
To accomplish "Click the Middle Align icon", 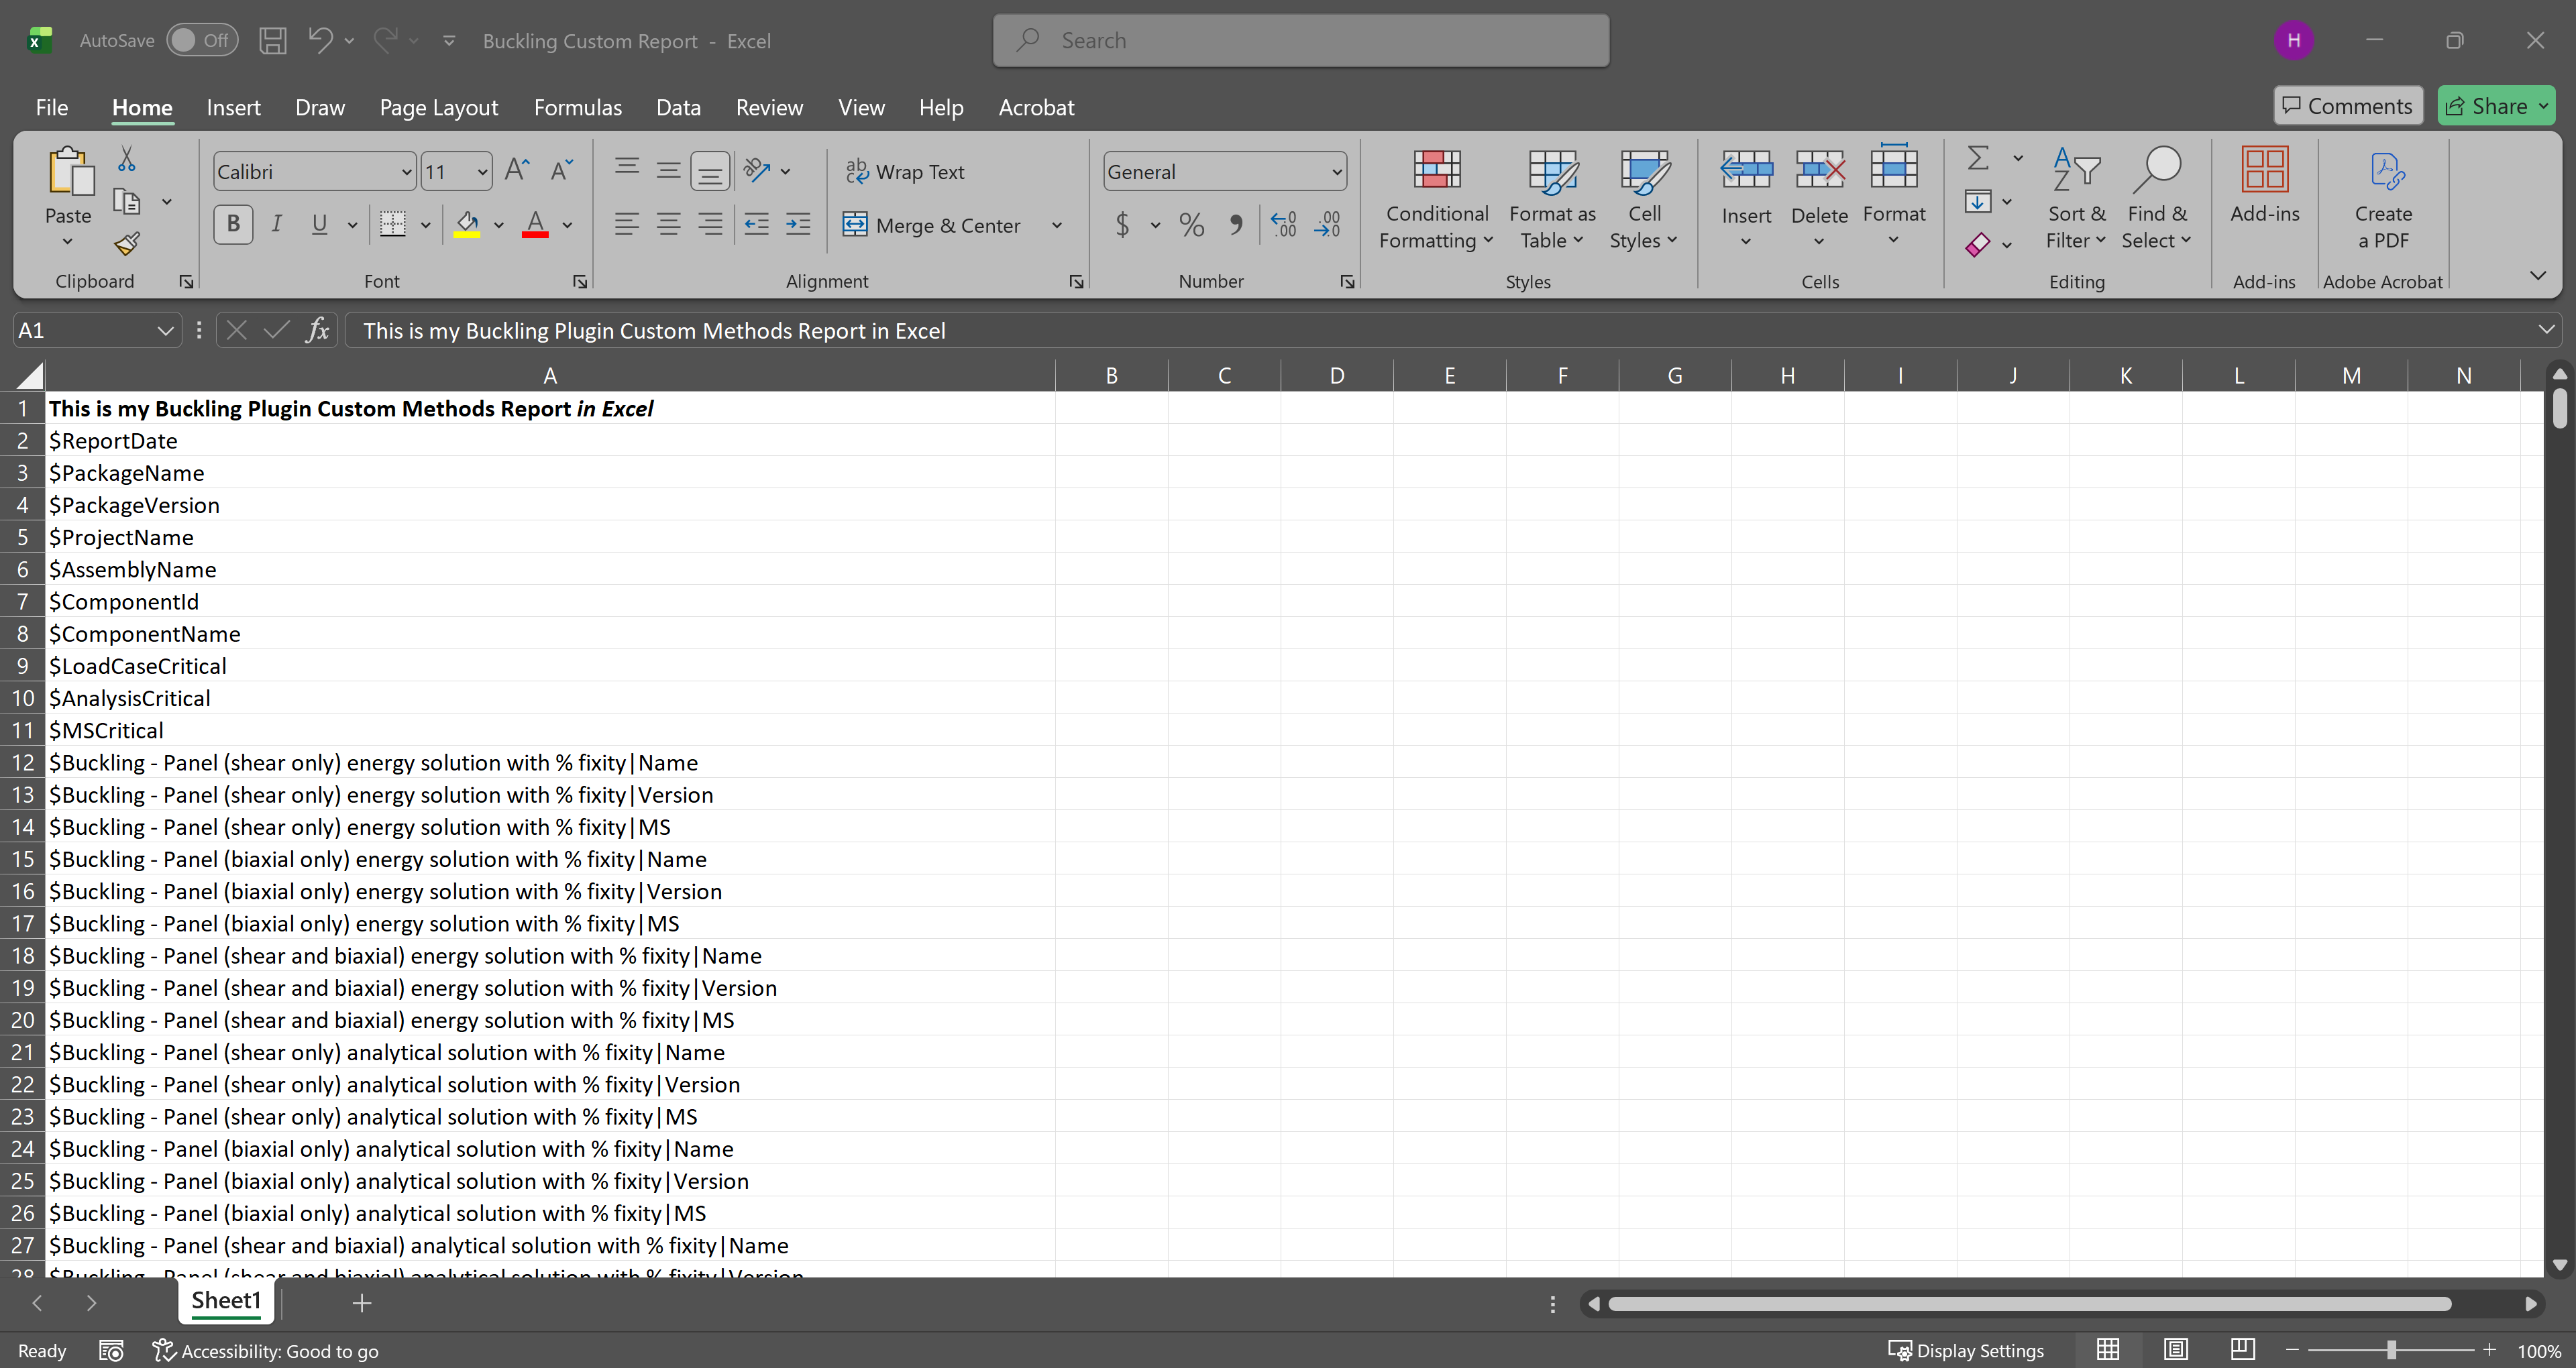I will click(x=669, y=171).
